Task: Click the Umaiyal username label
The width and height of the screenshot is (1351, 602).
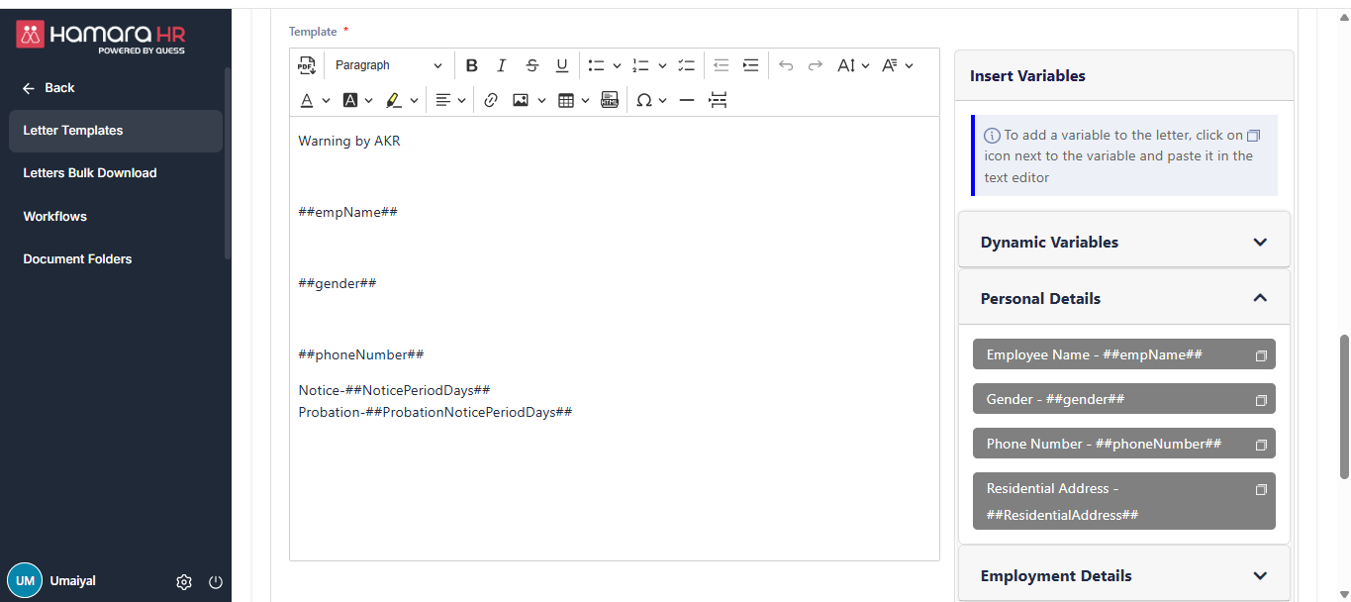Action: click(x=73, y=581)
